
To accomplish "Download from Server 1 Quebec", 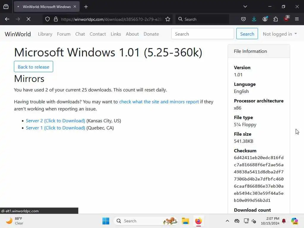I will coord(56,128).
